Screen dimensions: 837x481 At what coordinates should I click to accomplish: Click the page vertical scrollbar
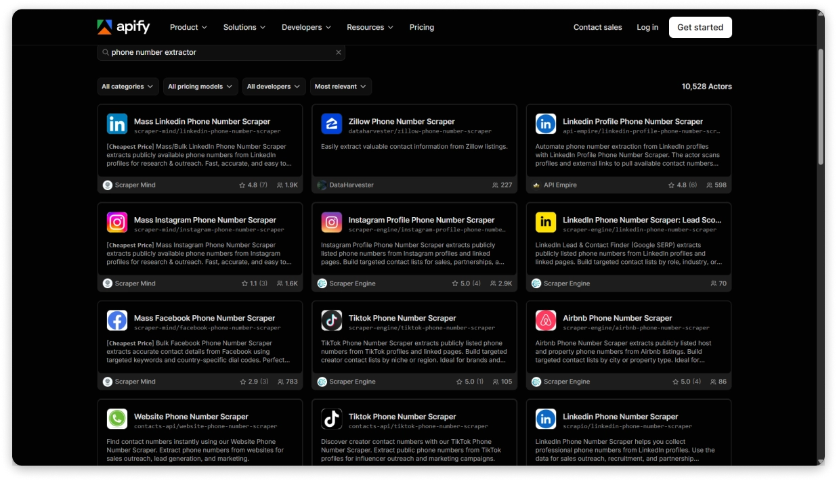tap(821, 108)
